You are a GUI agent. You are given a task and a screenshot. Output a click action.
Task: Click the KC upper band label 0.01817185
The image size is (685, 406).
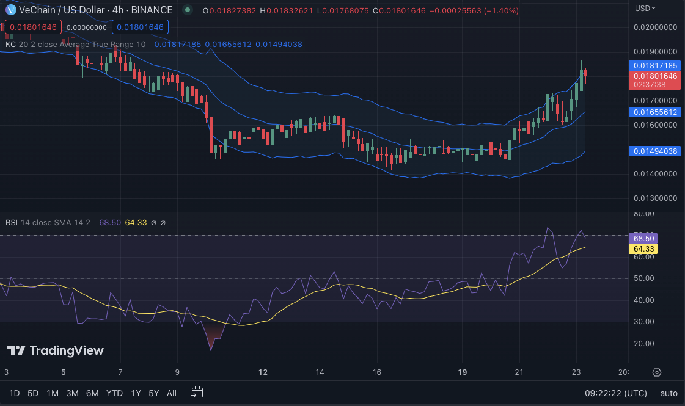(655, 65)
